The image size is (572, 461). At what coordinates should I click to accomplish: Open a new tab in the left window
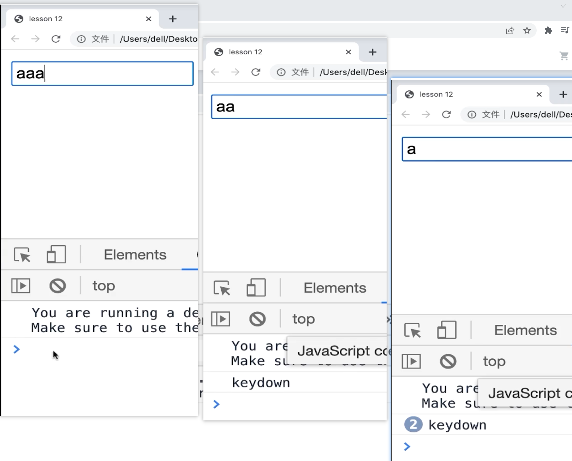173,19
